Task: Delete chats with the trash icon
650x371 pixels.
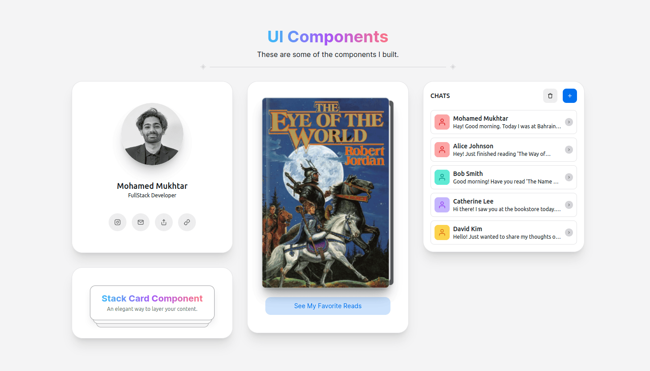Action: [550, 96]
